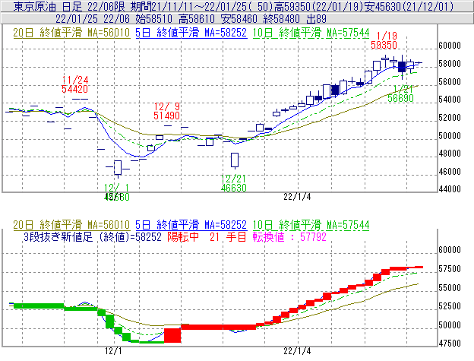Click the 1/19 59350 high price label
Screen dimensions: 474x361
point(384,40)
